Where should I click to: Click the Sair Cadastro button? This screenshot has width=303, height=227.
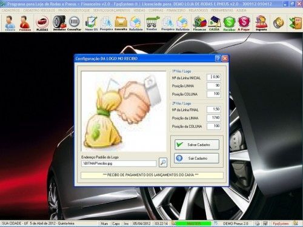pyautogui.click(x=197, y=159)
